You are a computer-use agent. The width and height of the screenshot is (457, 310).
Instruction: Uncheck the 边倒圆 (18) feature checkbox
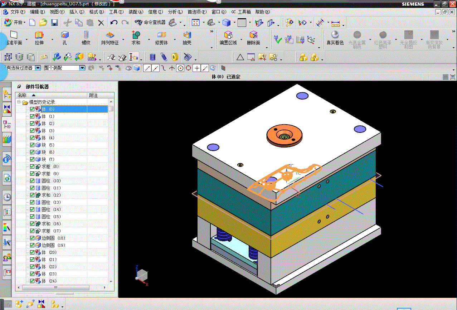pos(32,238)
